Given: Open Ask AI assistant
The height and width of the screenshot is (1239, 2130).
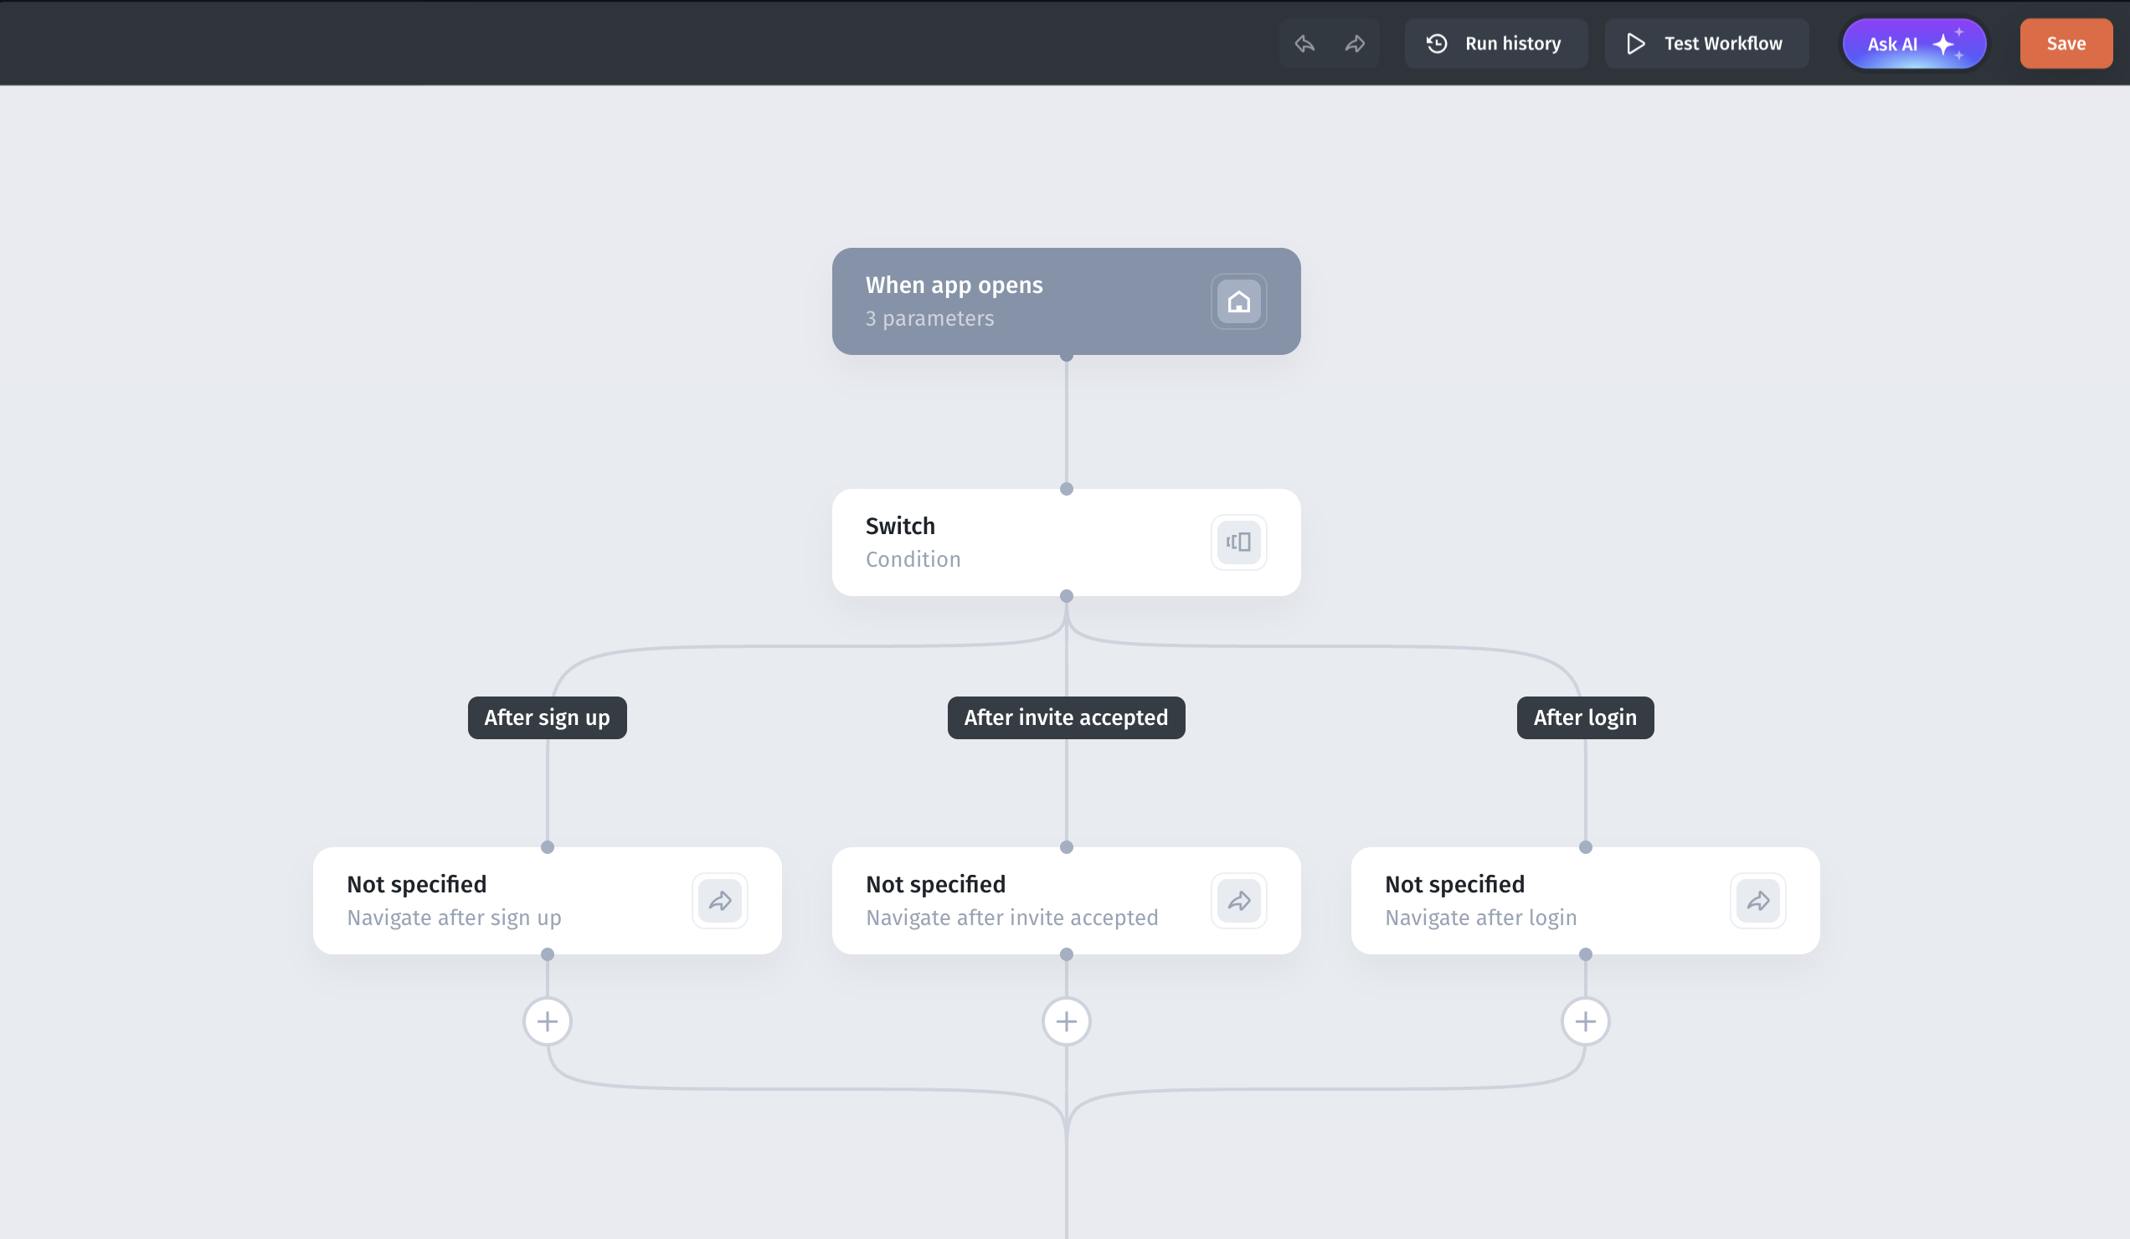Looking at the screenshot, I should 1914,44.
